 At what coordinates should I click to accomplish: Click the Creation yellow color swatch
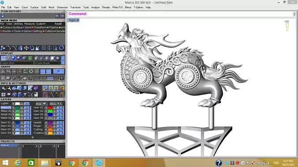click(x=50, y=133)
